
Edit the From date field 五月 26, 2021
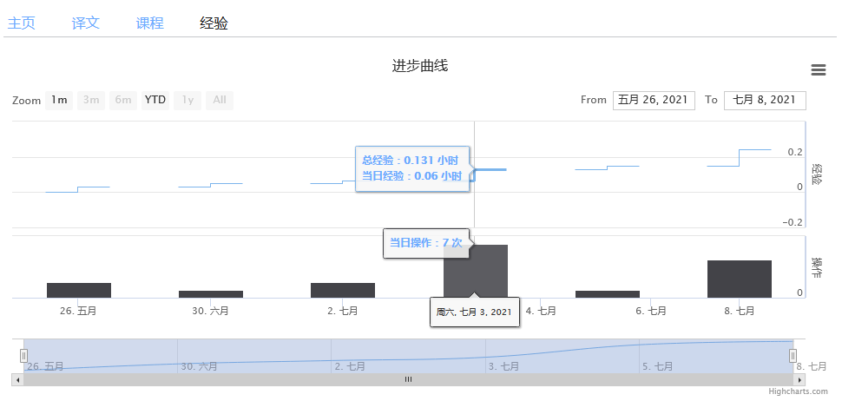click(x=654, y=101)
